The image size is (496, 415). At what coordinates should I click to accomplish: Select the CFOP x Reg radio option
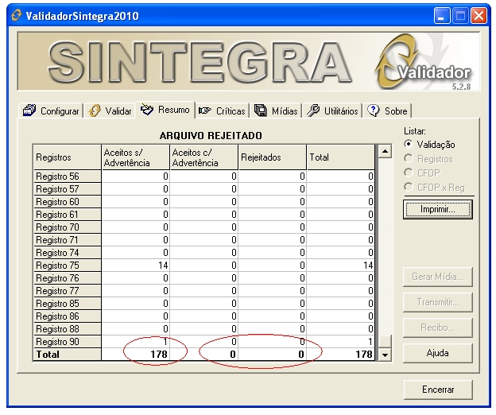[409, 188]
